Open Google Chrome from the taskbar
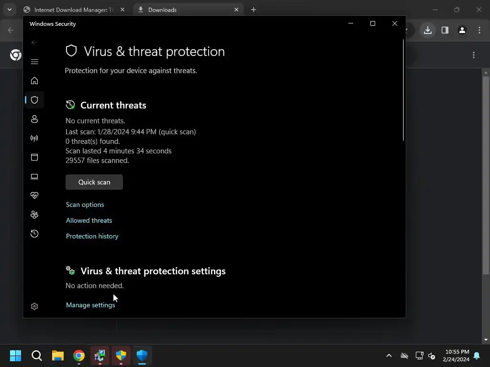Viewport: 490px width, 367px height. pyautogui.click(x=79, y=356)
